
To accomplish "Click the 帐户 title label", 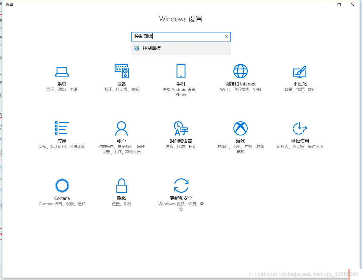I will 121,141.
